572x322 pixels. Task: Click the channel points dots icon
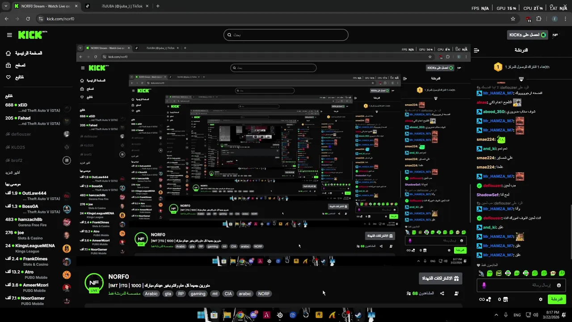pos(489,299)
